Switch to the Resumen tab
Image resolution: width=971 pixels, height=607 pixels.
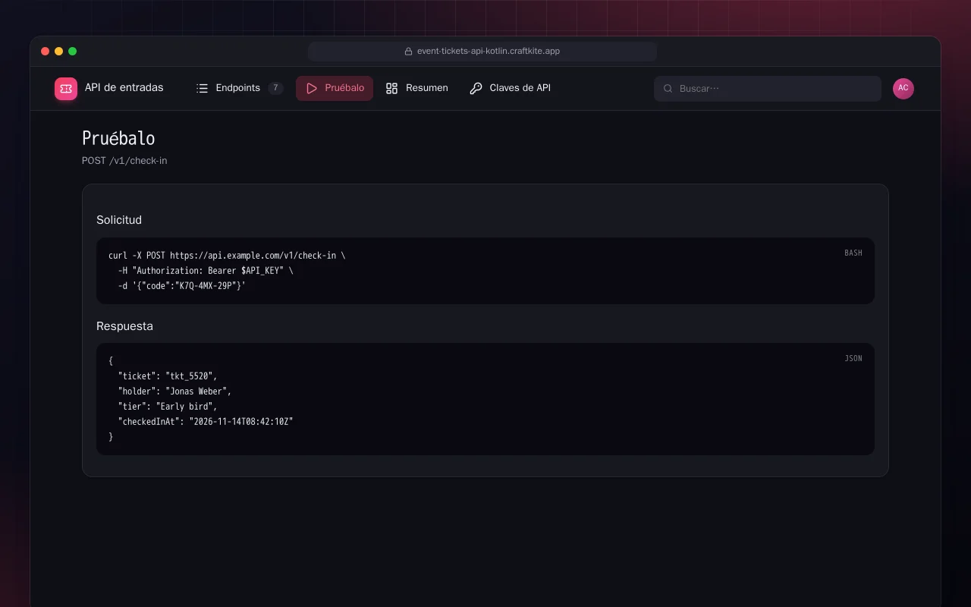416,88
